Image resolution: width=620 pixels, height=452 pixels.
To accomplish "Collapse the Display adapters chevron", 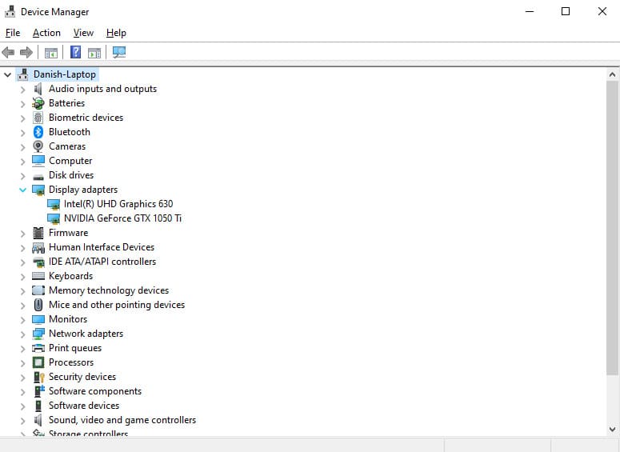I will pos(22,190).
